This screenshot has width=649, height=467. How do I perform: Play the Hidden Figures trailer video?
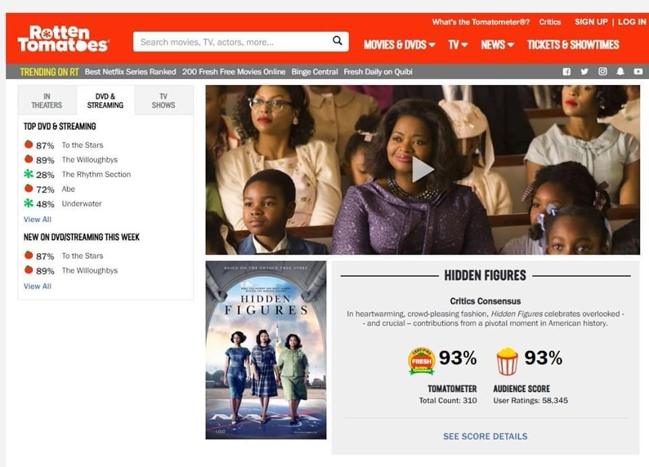[x=423, y=170]
